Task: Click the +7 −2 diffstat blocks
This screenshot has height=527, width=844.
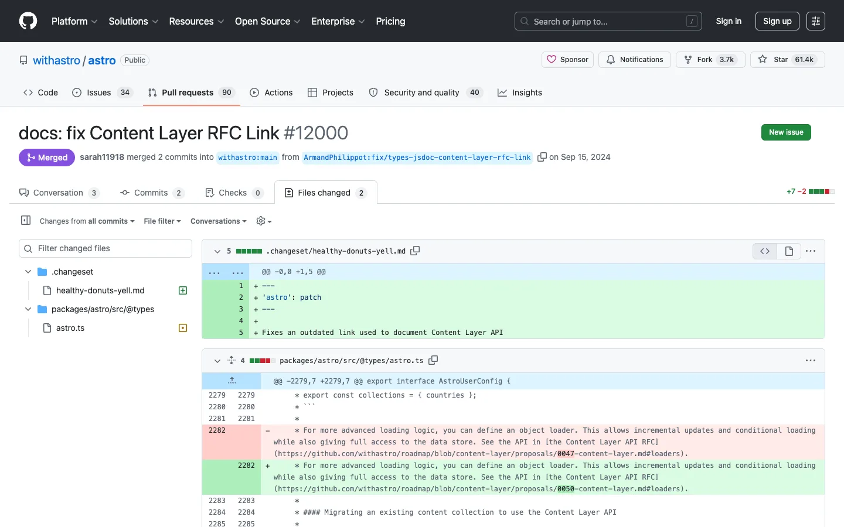Action: pyautogui.click(x=821, y=191)
